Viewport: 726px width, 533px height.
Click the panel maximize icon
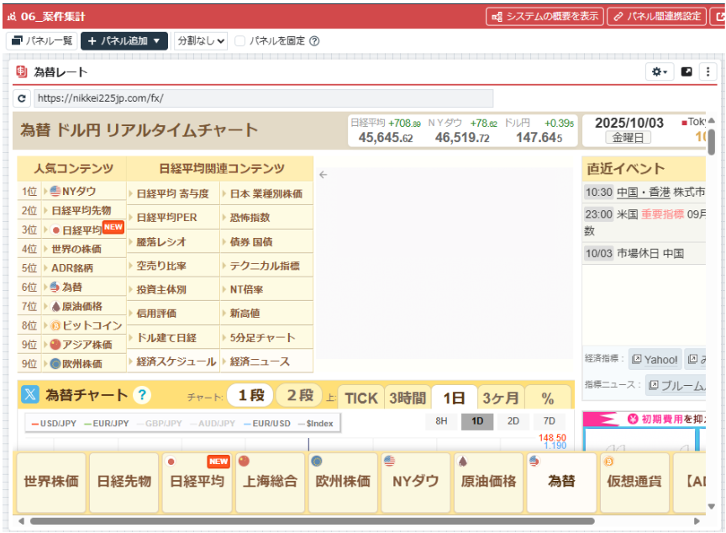[x=687, y=72]
